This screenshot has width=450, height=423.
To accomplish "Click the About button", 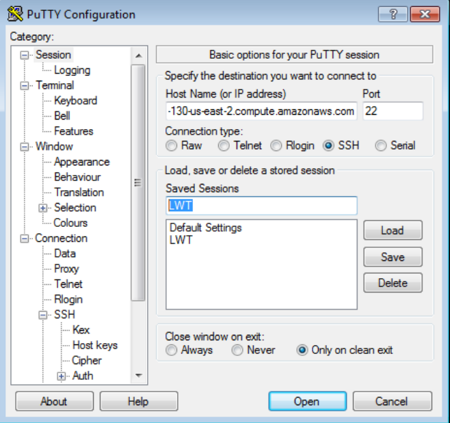I will (54, 401).
